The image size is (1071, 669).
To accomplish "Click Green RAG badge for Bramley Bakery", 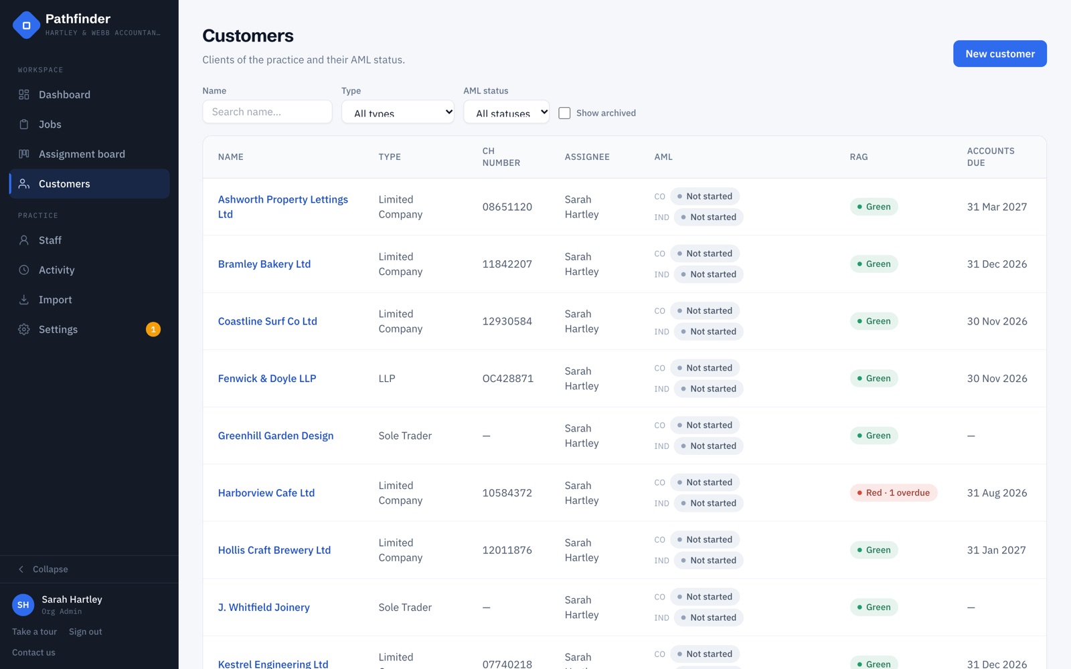I will tap(874, 264).
